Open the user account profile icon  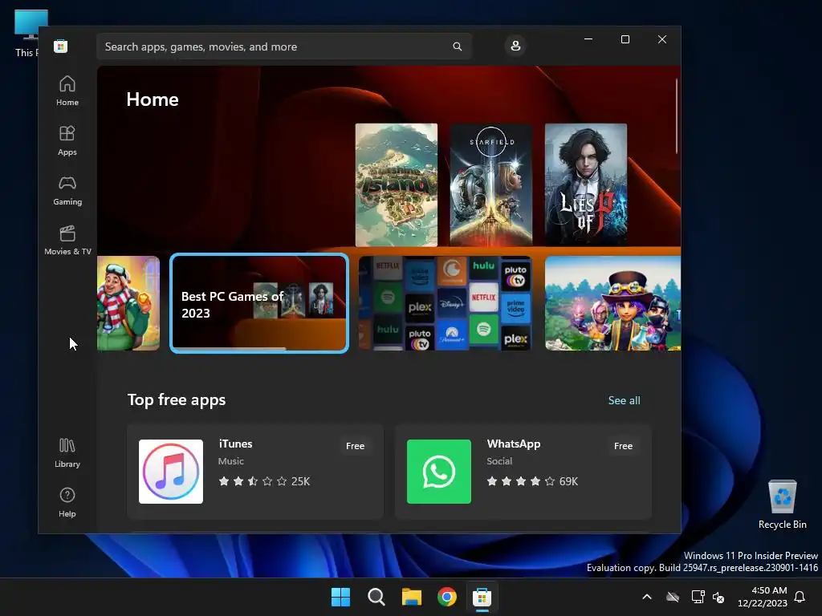(515, 46)
